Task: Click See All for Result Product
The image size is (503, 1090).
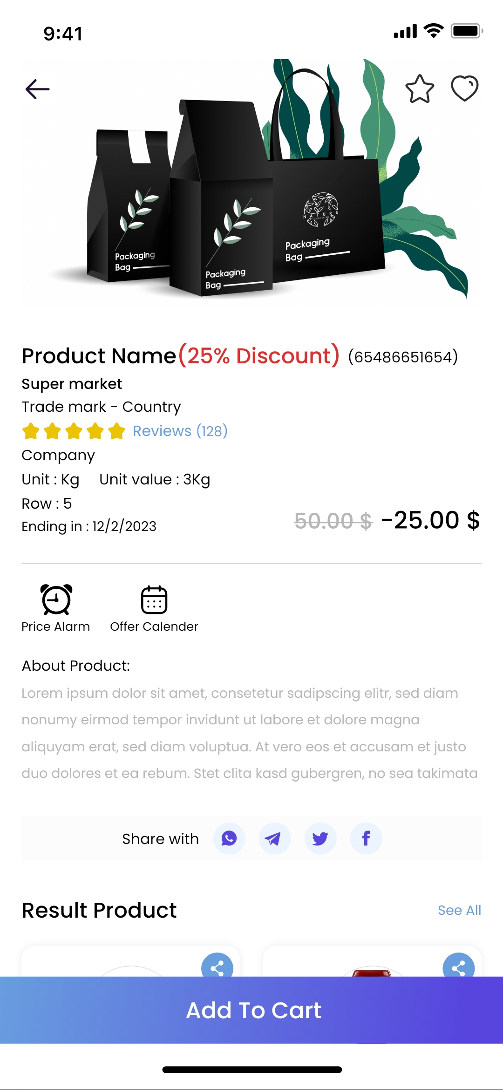Action: [459, 910]
